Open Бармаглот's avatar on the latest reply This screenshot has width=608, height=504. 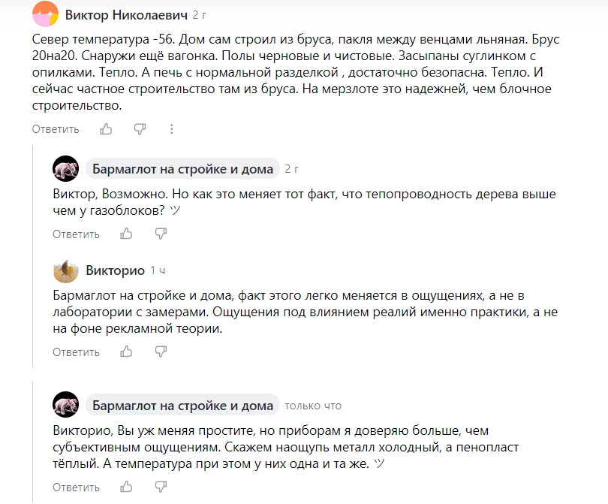coord(65,404)
